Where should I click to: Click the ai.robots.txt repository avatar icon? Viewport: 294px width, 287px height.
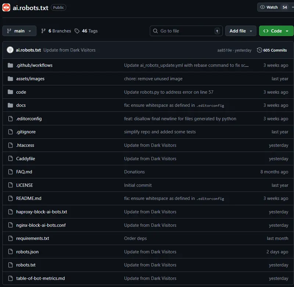(x=6, y=7)
